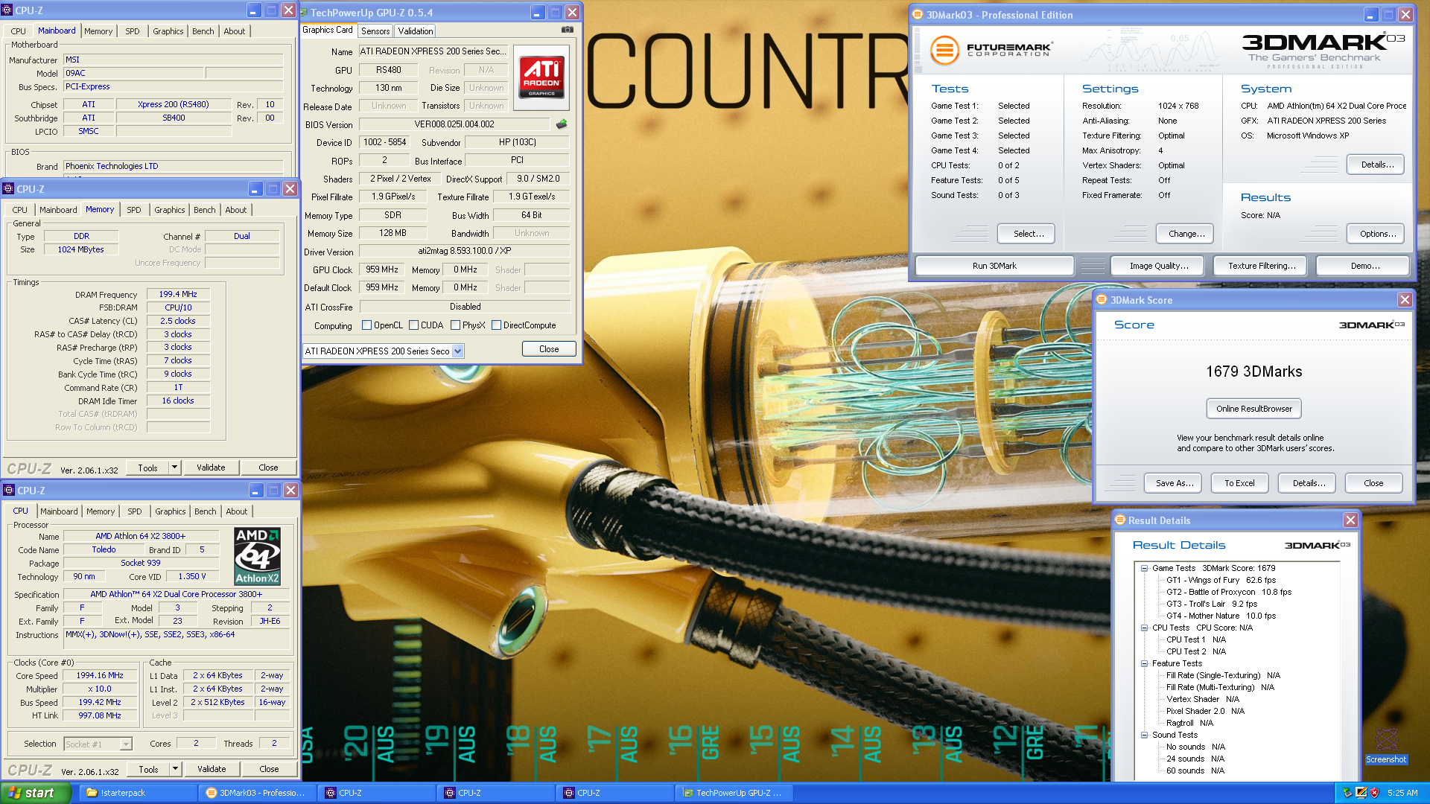Open SPD tab in top CPU-Z window
This screenshot has width=1430, height=804.
(x=133, y=31)
